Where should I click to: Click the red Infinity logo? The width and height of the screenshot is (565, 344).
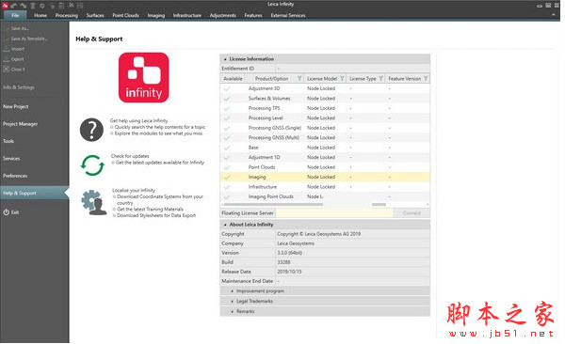click(144, 78)
